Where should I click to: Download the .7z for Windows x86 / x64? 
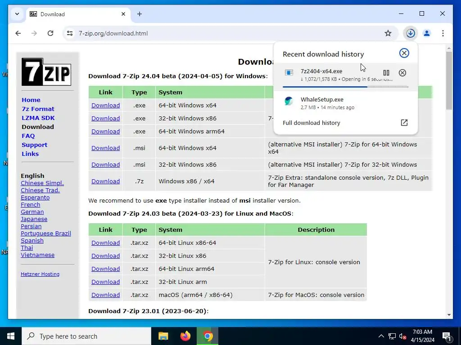pos(105,181)
